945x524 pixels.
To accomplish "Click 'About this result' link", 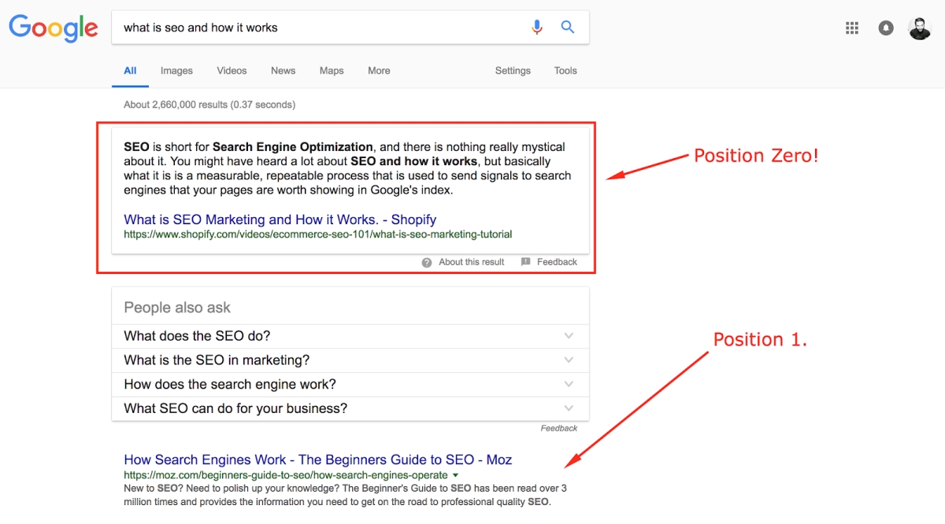I will coord(472,262).
